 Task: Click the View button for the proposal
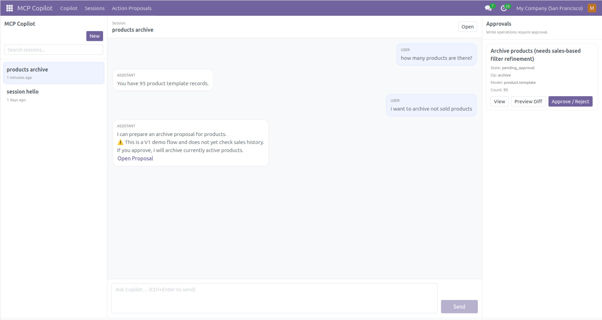[x=499, y=101]
